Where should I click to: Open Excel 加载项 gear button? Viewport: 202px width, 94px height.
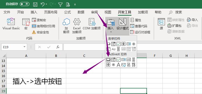[x=77, y=26]
